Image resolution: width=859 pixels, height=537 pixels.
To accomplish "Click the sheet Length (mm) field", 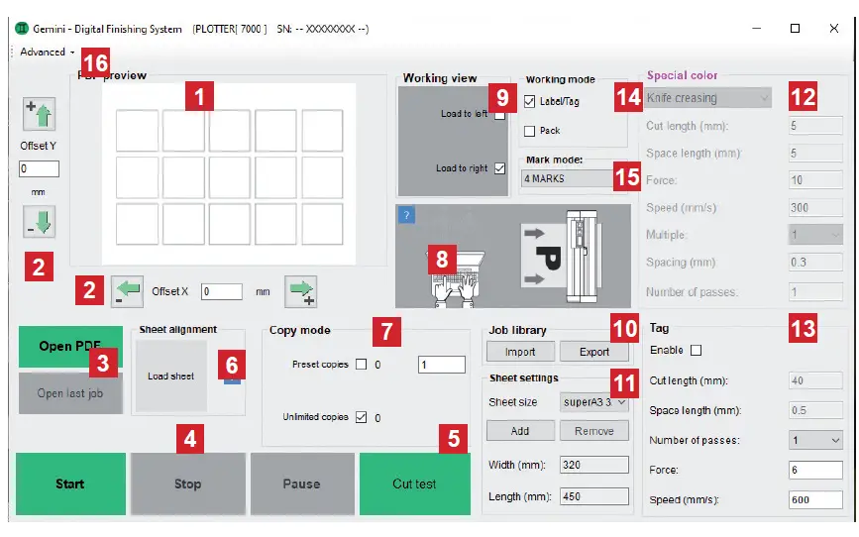I will (x=593, y=496).
